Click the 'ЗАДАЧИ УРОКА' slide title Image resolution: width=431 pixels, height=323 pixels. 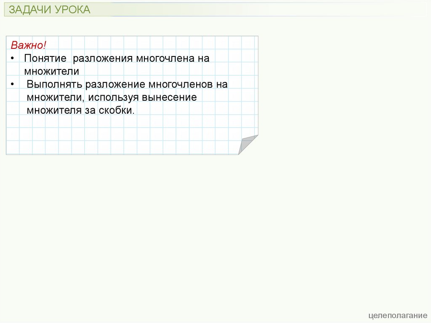[50, 10]
